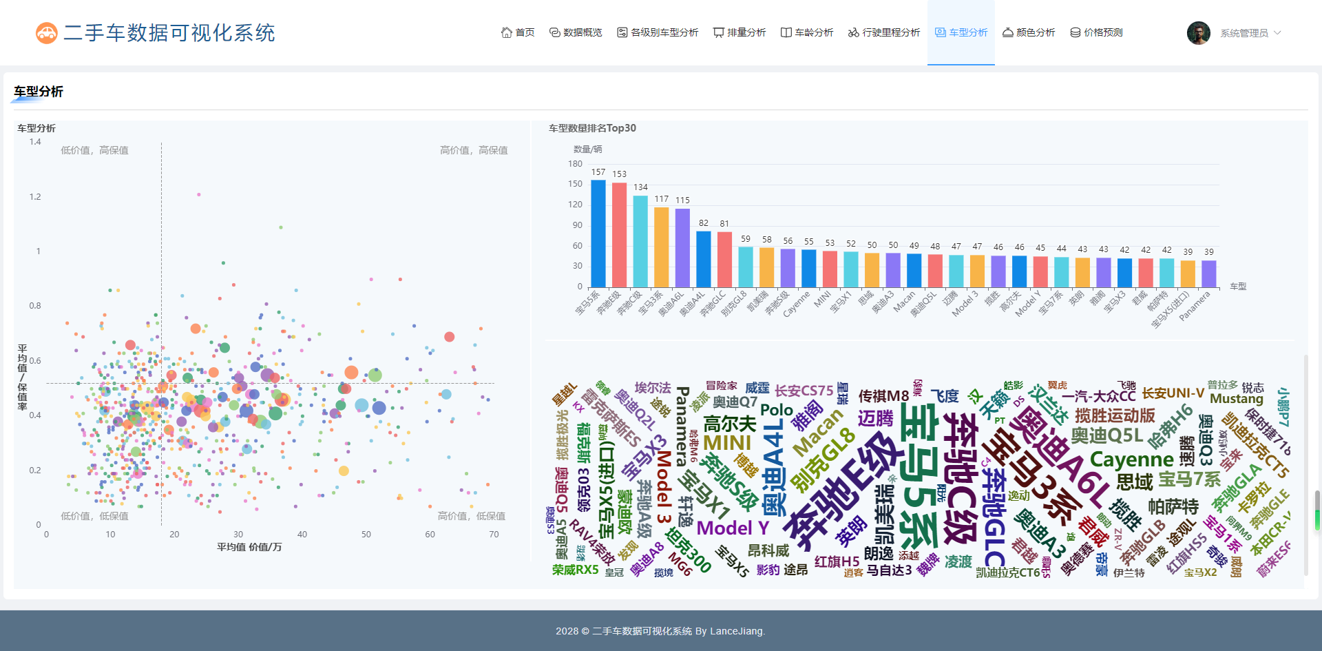This screenshot has height=651, width=1322.
Task: Click 传祺M8 in the word cloud
Action: [883, 396]
